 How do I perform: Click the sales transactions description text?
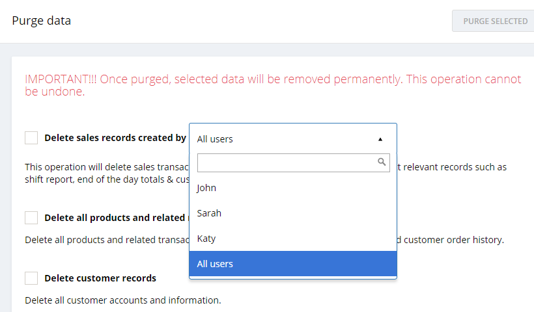(x=107, y=173)
